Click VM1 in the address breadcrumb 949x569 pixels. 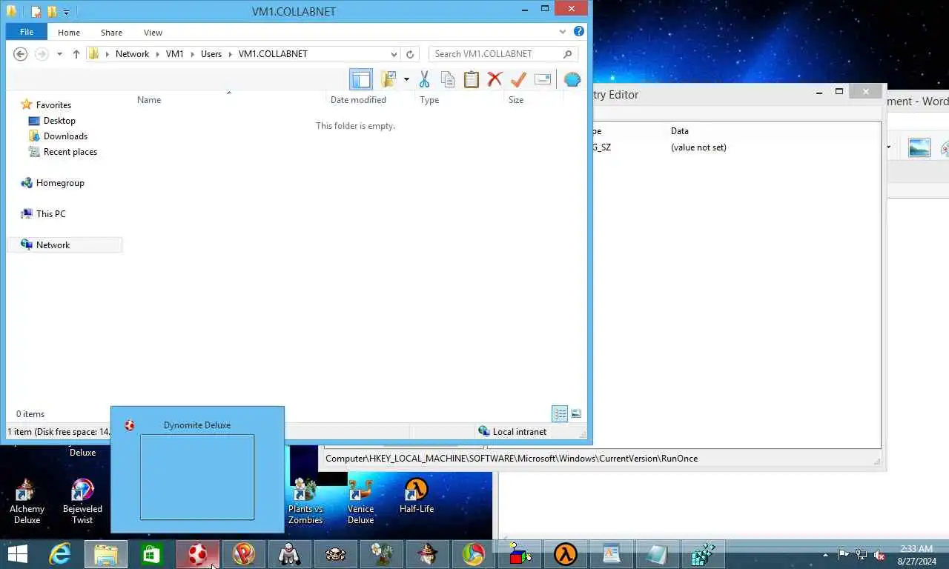coord(175,53)
